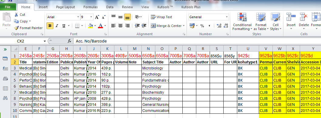
Task: Increase indent icon
Action: pyautogui.click(x=144, y=26)
